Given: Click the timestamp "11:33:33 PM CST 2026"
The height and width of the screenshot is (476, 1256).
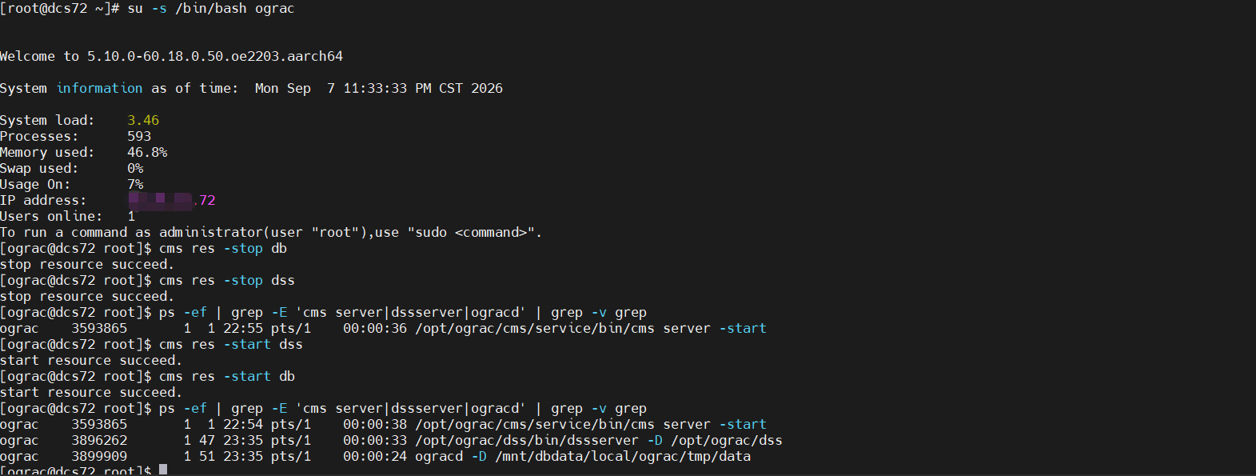Looking at the screenshot, I should pyautogui.click(x=423, y=88).
